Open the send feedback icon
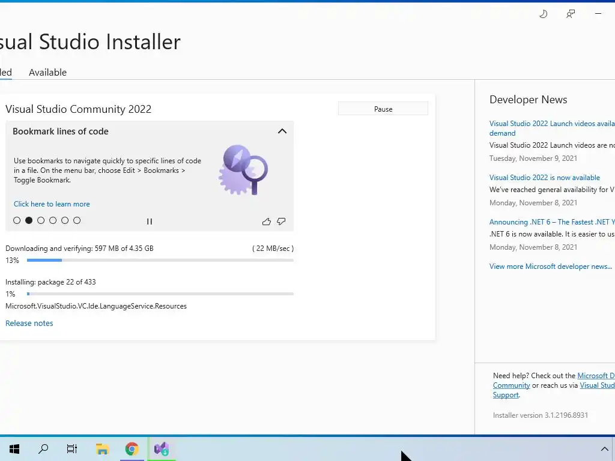This screenshot has width=615, height=461. point(571,14)
